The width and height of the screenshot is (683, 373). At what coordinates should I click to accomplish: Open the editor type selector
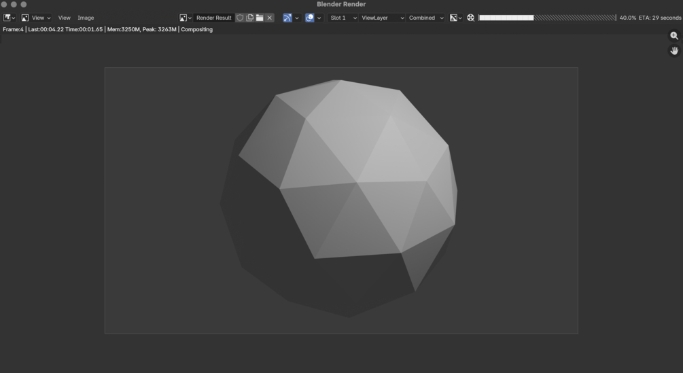click(x=9, y=18)
